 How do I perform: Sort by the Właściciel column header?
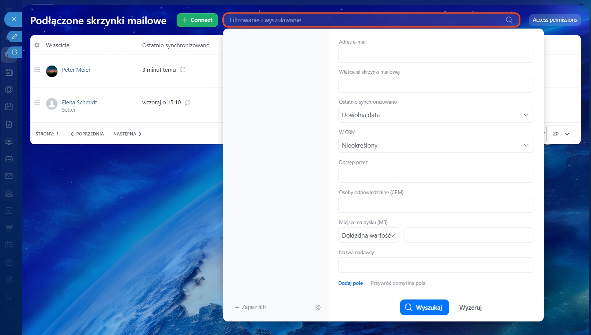pyautogui.click(x=58, y=45)
